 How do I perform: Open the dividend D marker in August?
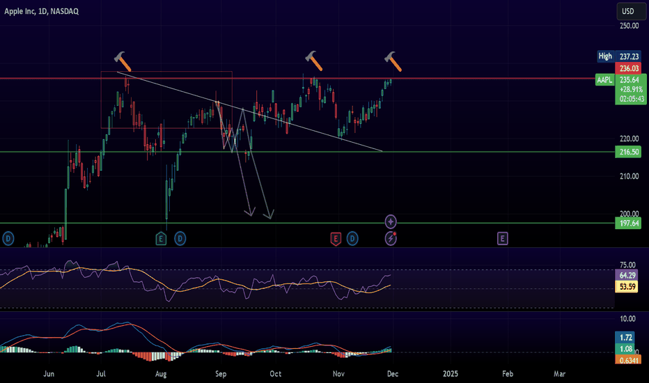[180, 238]
